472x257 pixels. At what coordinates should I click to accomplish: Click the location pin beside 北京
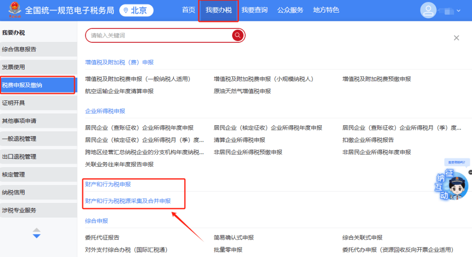pos(126,10)
